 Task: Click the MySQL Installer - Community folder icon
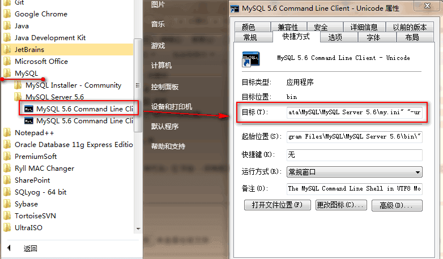coord(18,85)
